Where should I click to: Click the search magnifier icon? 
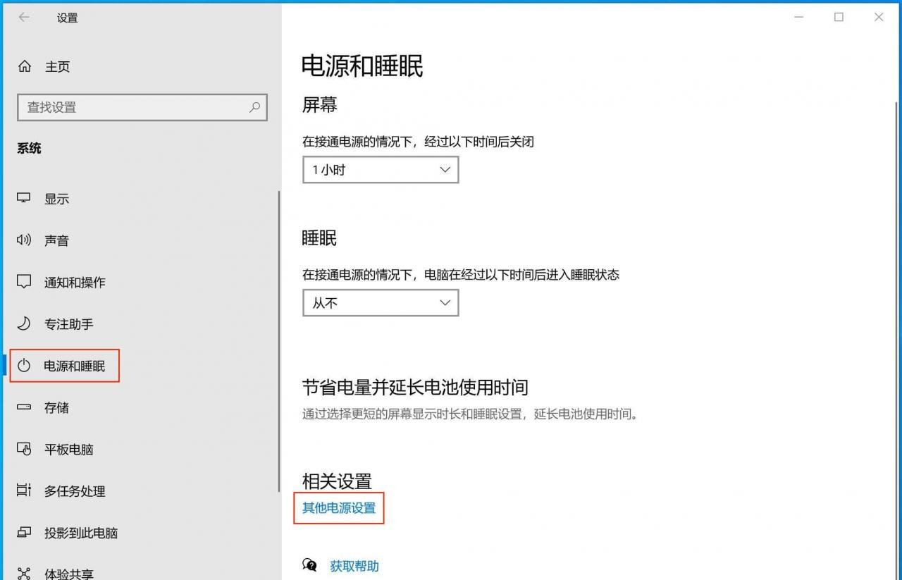(x=254, y=107)
